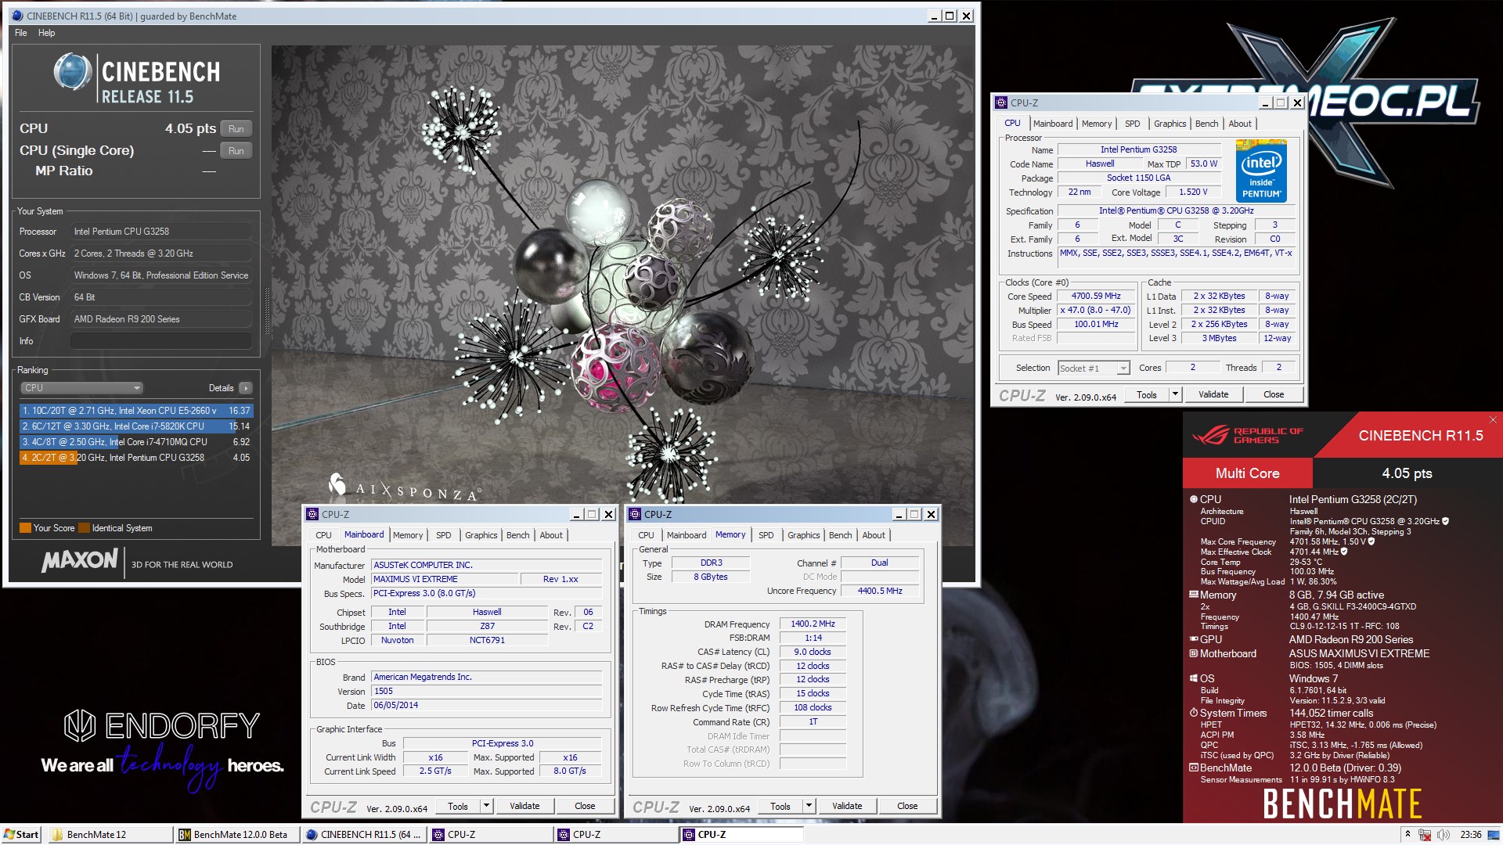1503x845 pixels.
Task: Open the CPU ranking dropdown in Cinebench
Action: [81, 388]
